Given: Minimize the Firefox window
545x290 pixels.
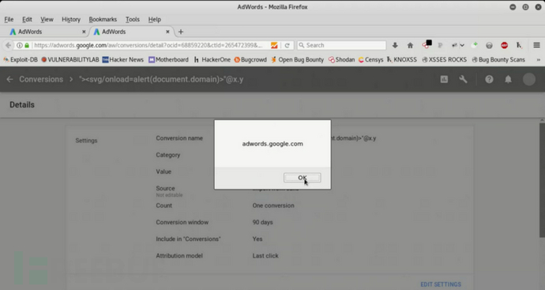Looking at the screenshot, I should (x=513, y=7).
